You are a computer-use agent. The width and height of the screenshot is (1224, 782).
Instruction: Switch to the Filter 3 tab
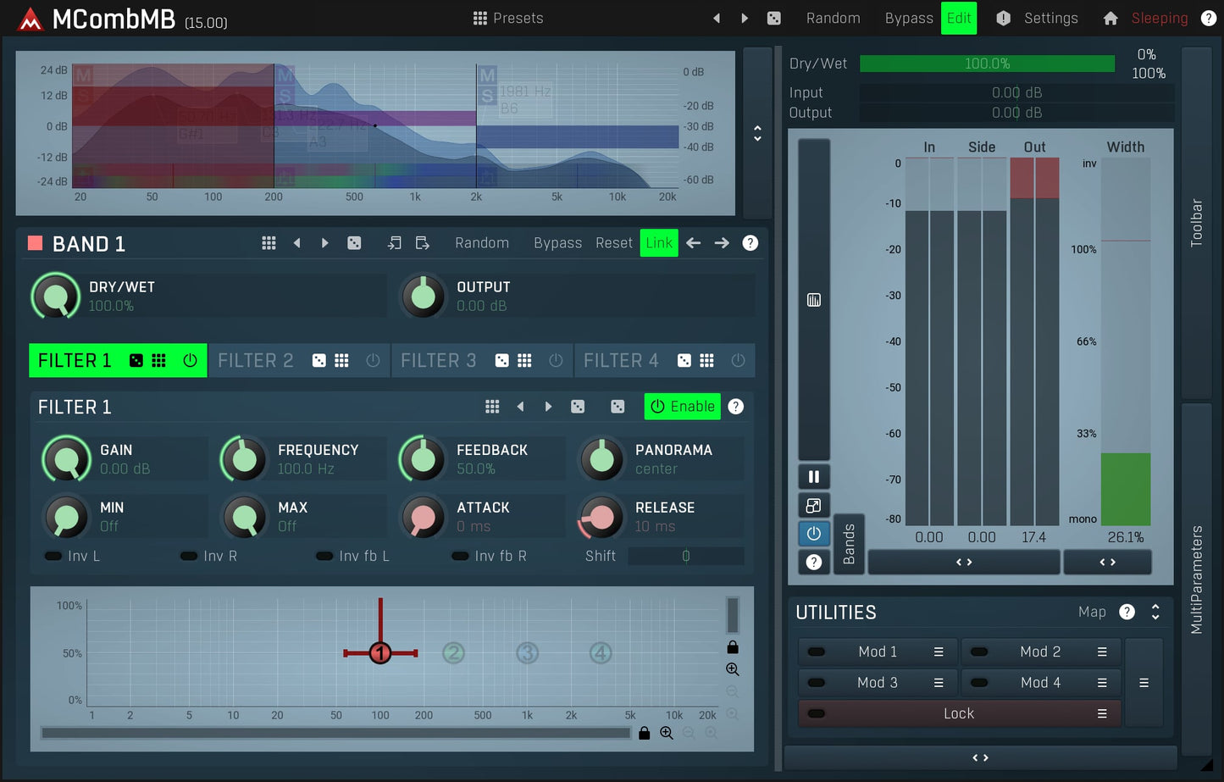point(438,361)
